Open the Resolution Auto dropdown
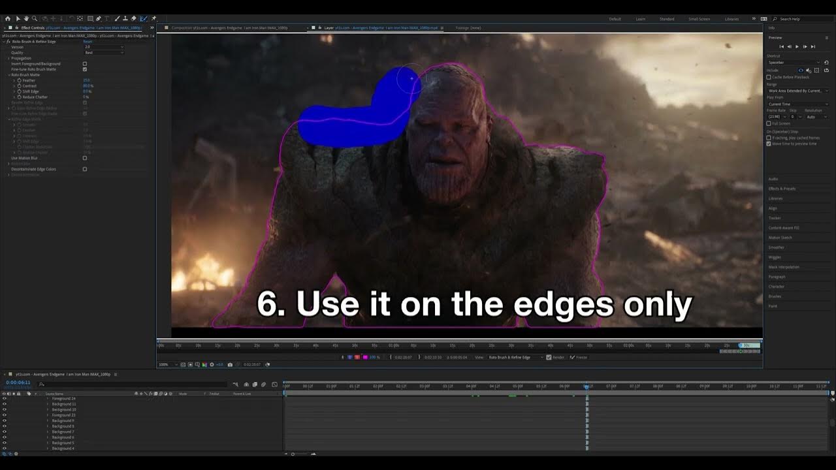 816,117
